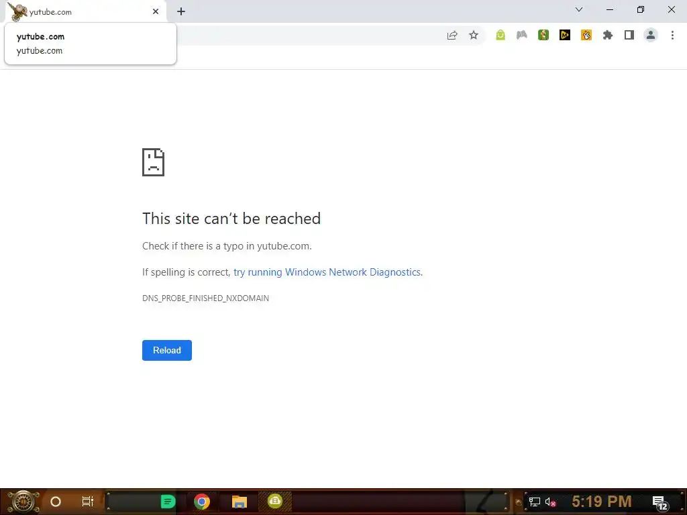Image resolution: width=687 pixels, height=515 pixels.
Task: Open the black and yellow play-button extension
Action: coord(565,35)
